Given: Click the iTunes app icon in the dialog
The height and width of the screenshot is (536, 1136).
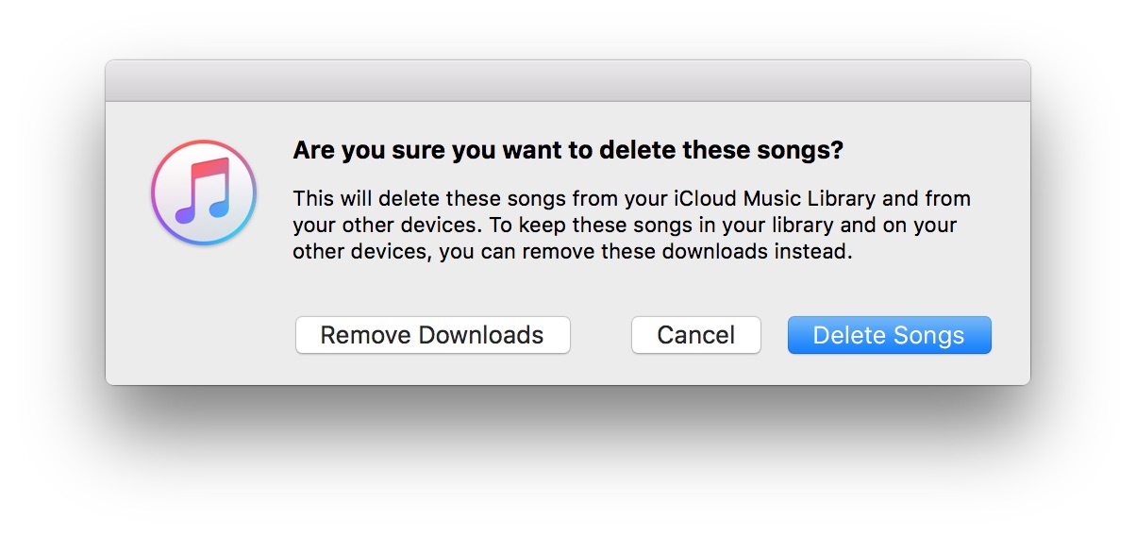Looking at the screenshot, I should (x=203, y=193).
